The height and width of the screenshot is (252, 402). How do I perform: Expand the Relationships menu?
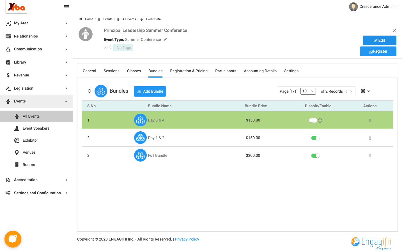36,36
